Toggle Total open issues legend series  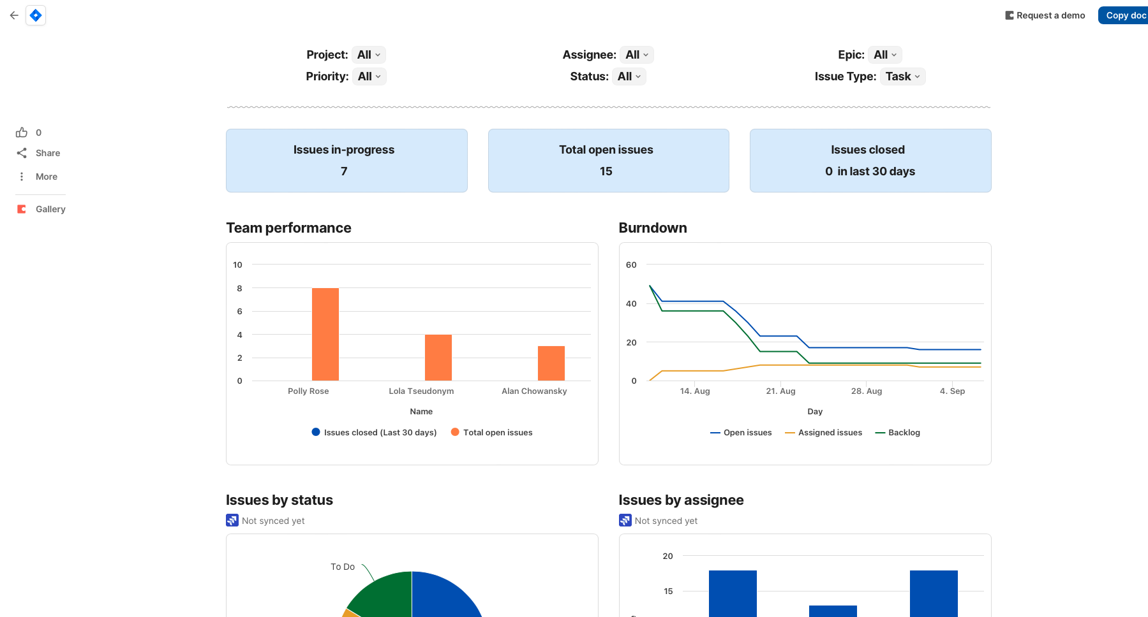[491, 432]
